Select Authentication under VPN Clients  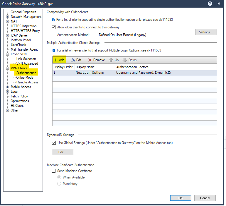point(26,73)
